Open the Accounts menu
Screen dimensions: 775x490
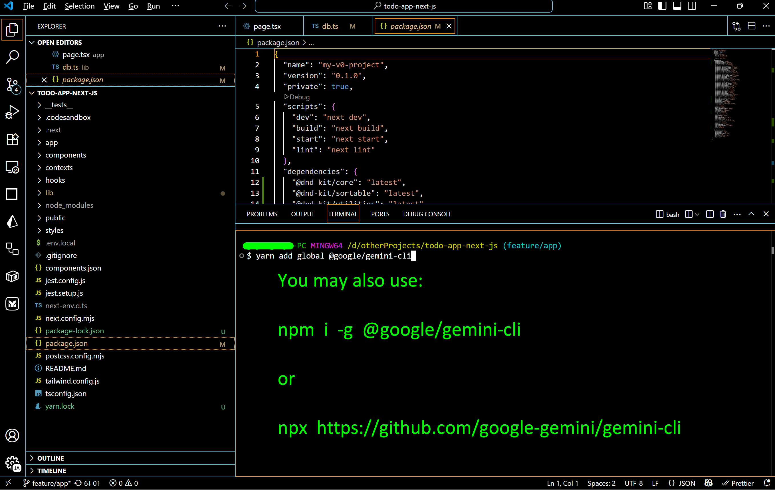point(12,435)
